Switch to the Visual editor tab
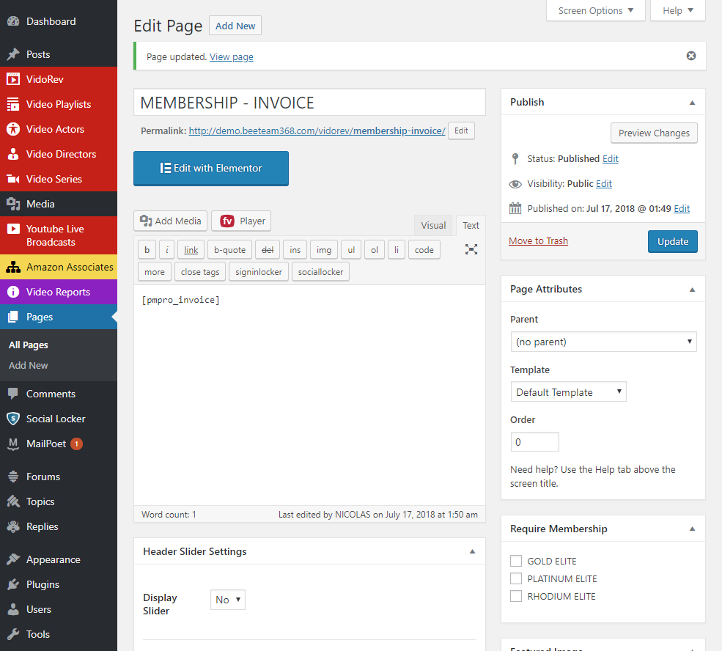The width and height of the screenshot is (722, 651). point(433,225)
